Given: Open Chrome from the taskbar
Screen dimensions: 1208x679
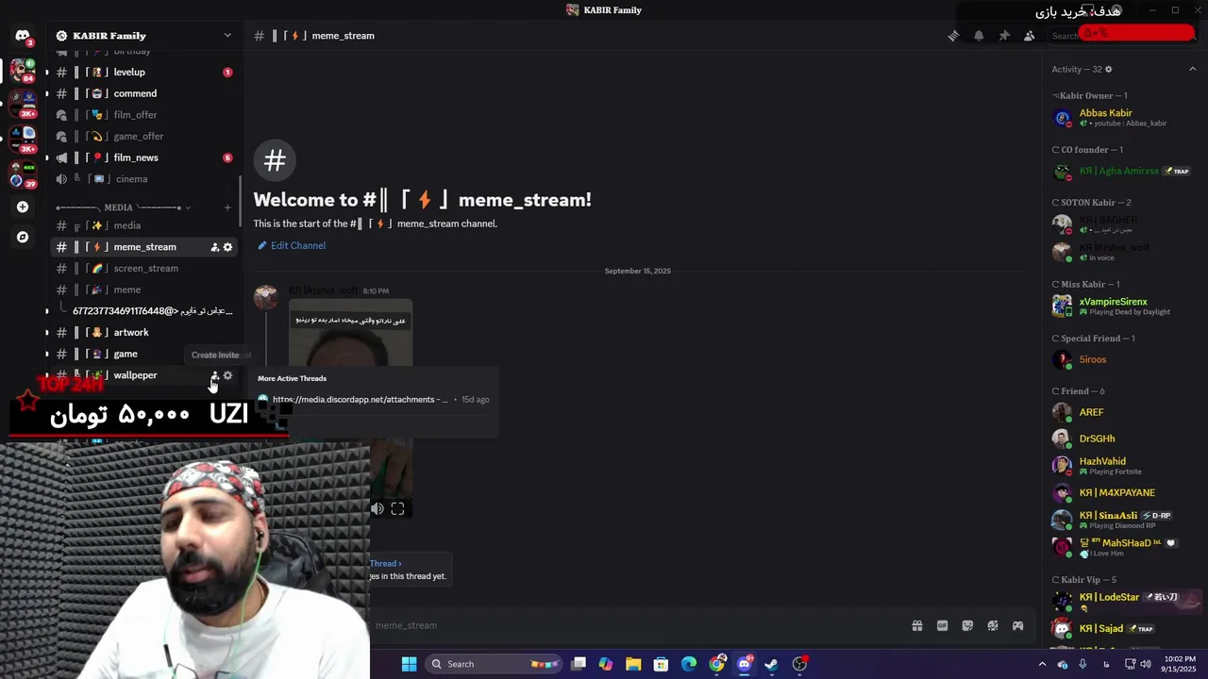Looking at the screenshot, I should 717,664.
